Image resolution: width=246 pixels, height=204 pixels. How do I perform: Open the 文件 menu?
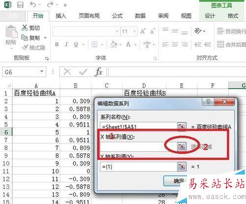tap(13, 16)
